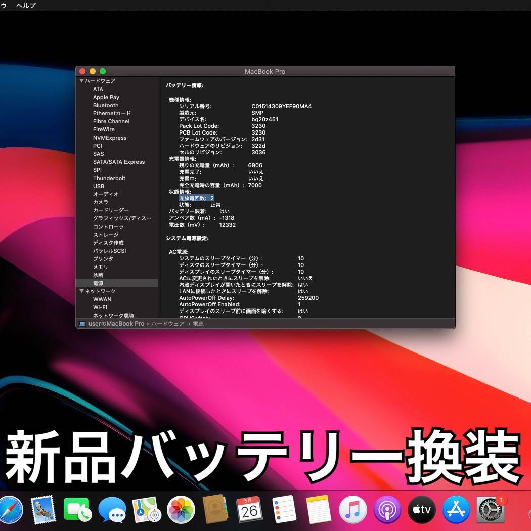
Task: Select カードリーダー entry
Action: [111, 210]
